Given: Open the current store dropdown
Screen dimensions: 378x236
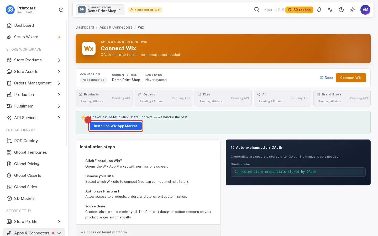Looking at the screenshot, I should 100,10.
